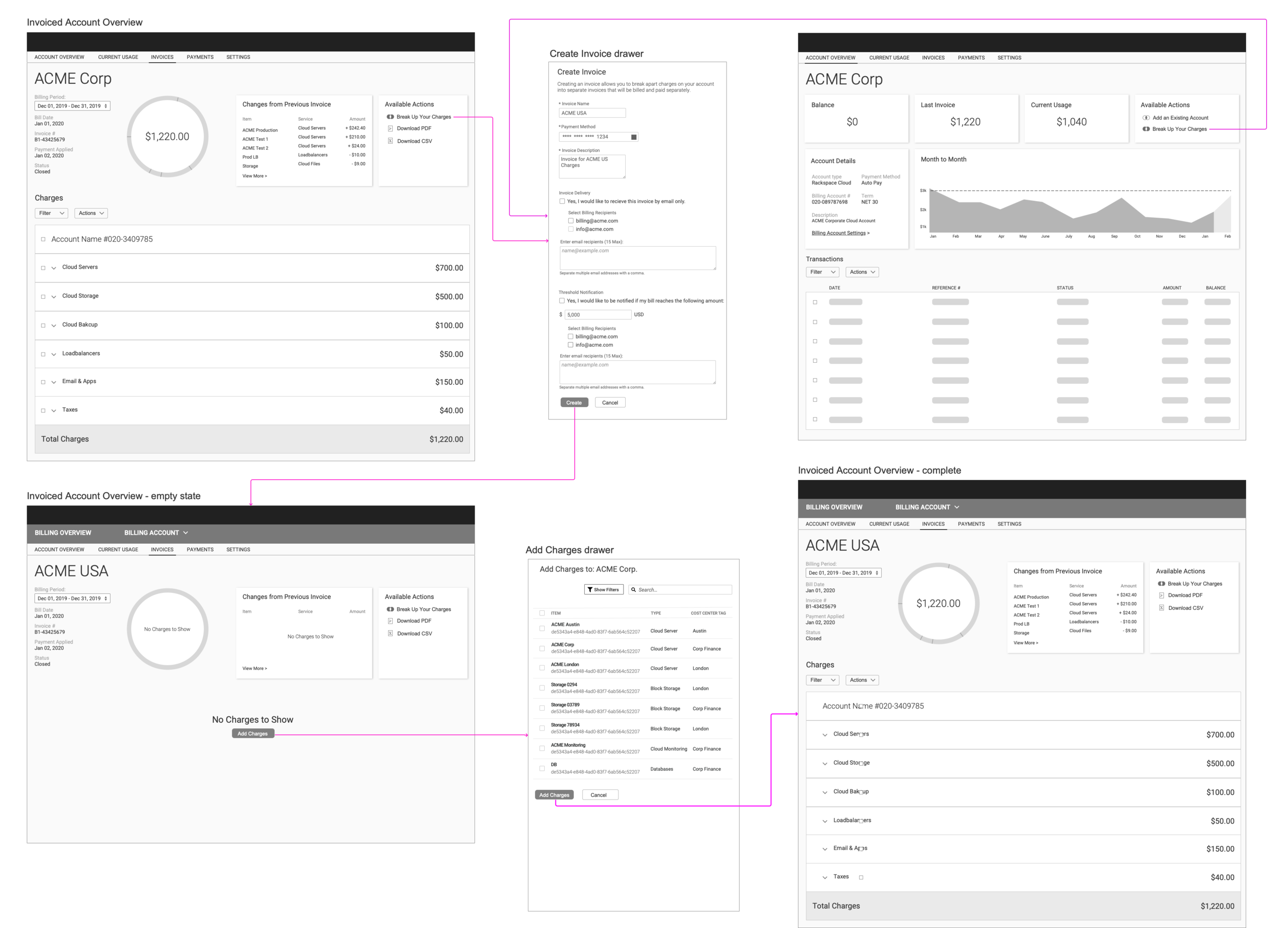Click Download PDF icon in complete panel
Viewport: 1280px width, 928px height.
[x=1162, y=595]
